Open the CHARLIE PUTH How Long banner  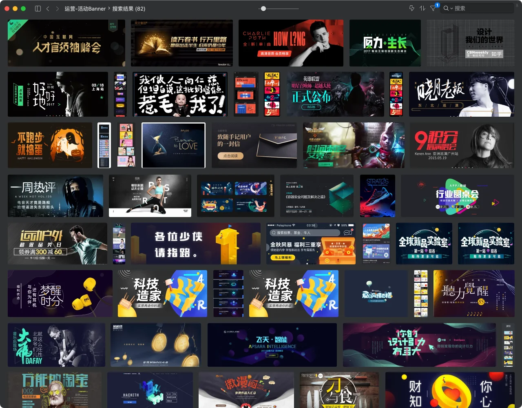tap(291, 43)
